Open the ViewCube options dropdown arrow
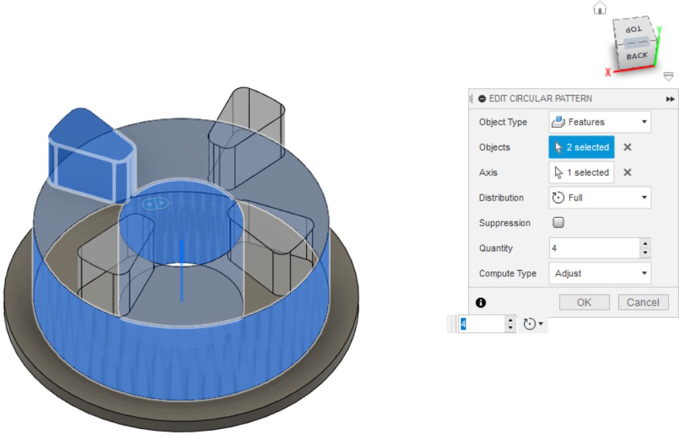The width and height of the screenshot is (679, 435). 668,76
